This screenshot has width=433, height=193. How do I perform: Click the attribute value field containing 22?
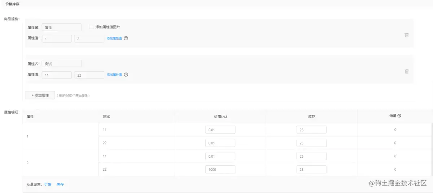(x=89, y=75)
